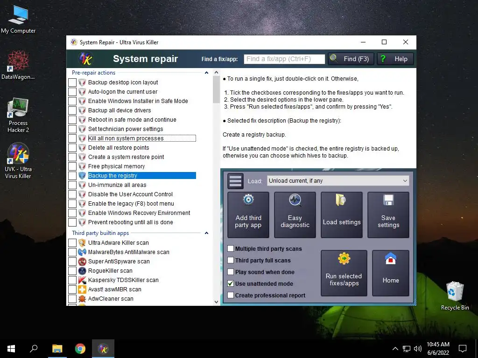Click the Find a fix/app search field
This screenshot has height=358, width=478.
284,59
